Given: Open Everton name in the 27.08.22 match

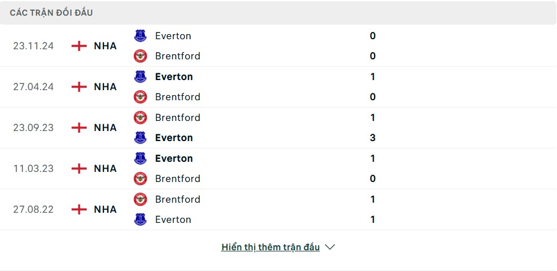Looking at the screenshot, I should [173, 219].
